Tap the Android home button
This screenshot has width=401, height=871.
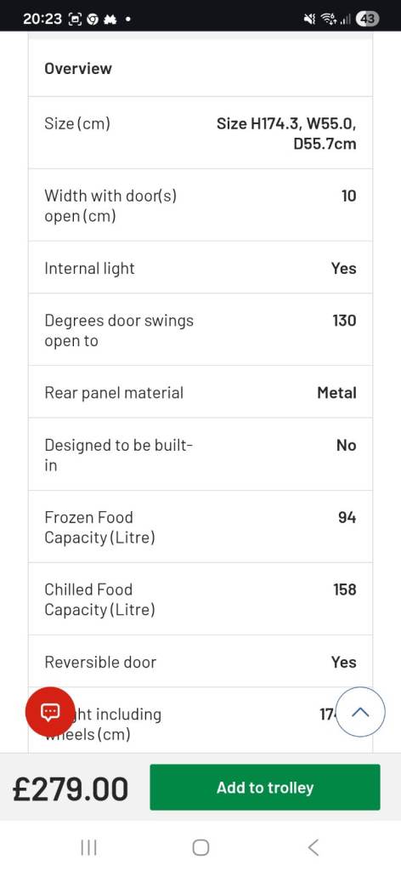tap(200, 847)
